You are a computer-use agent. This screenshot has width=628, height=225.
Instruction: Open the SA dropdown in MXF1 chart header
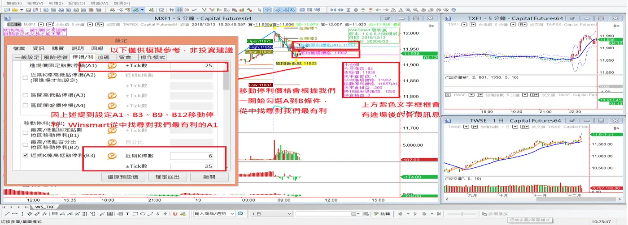coord(19,25)
